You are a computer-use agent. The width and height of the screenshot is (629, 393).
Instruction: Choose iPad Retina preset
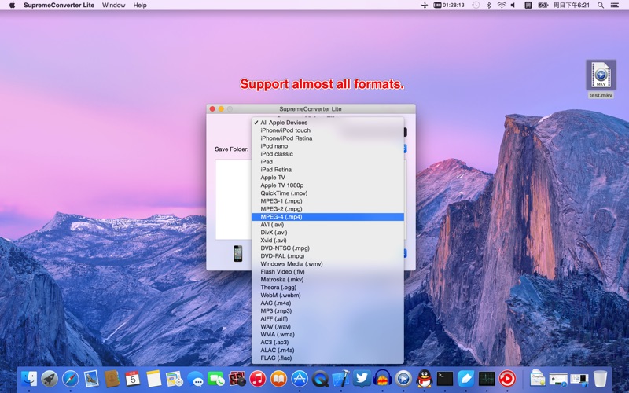(327, 170)
